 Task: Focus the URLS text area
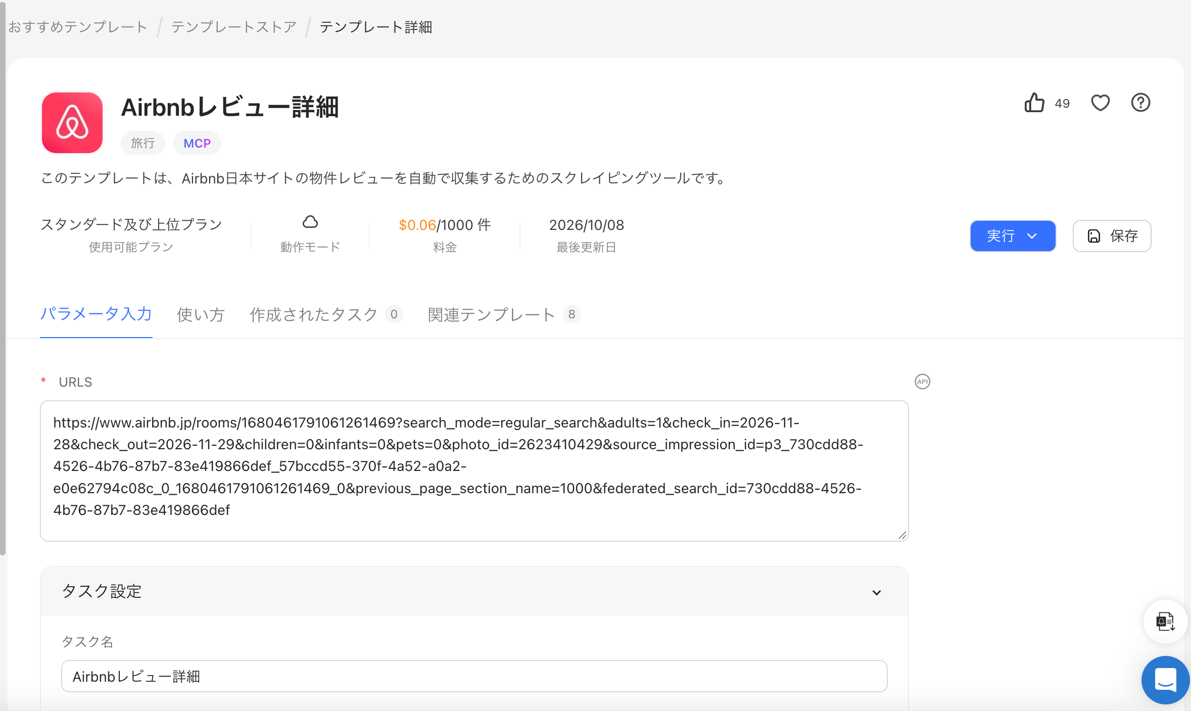click(474, 471)
